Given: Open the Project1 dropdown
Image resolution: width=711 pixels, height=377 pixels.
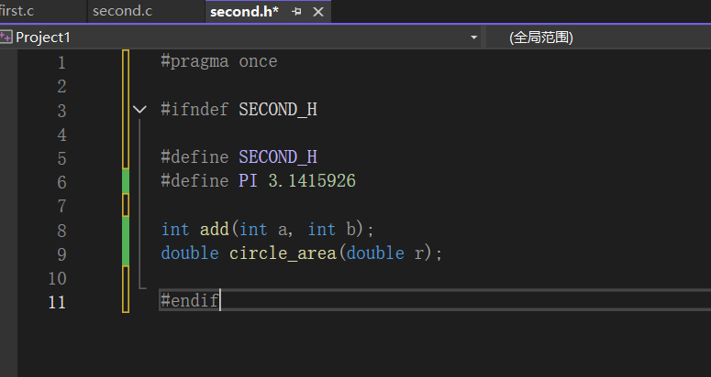Looking at the screenshot, I should pos(473,38).
